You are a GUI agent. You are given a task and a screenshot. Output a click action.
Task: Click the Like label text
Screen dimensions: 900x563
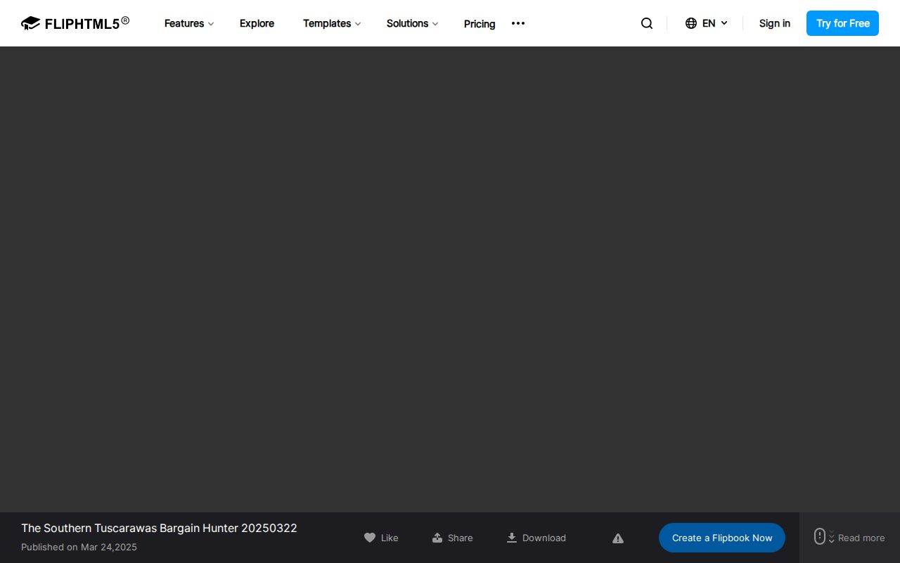point(390,538)
